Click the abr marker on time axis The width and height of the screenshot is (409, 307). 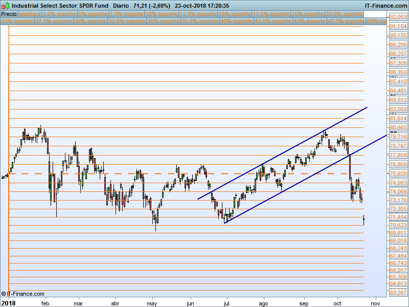click(115, 303)
